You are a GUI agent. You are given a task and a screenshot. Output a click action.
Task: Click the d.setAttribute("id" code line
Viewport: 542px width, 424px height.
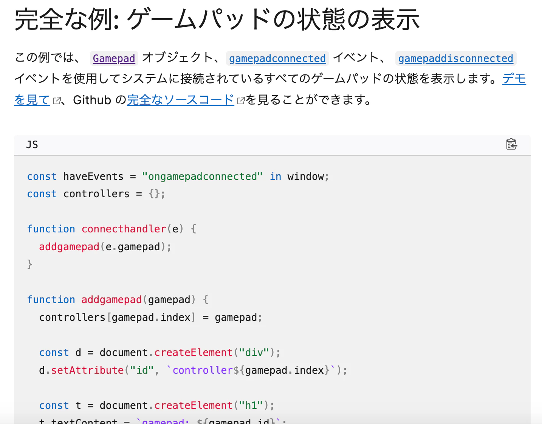[x=193, y=370]
